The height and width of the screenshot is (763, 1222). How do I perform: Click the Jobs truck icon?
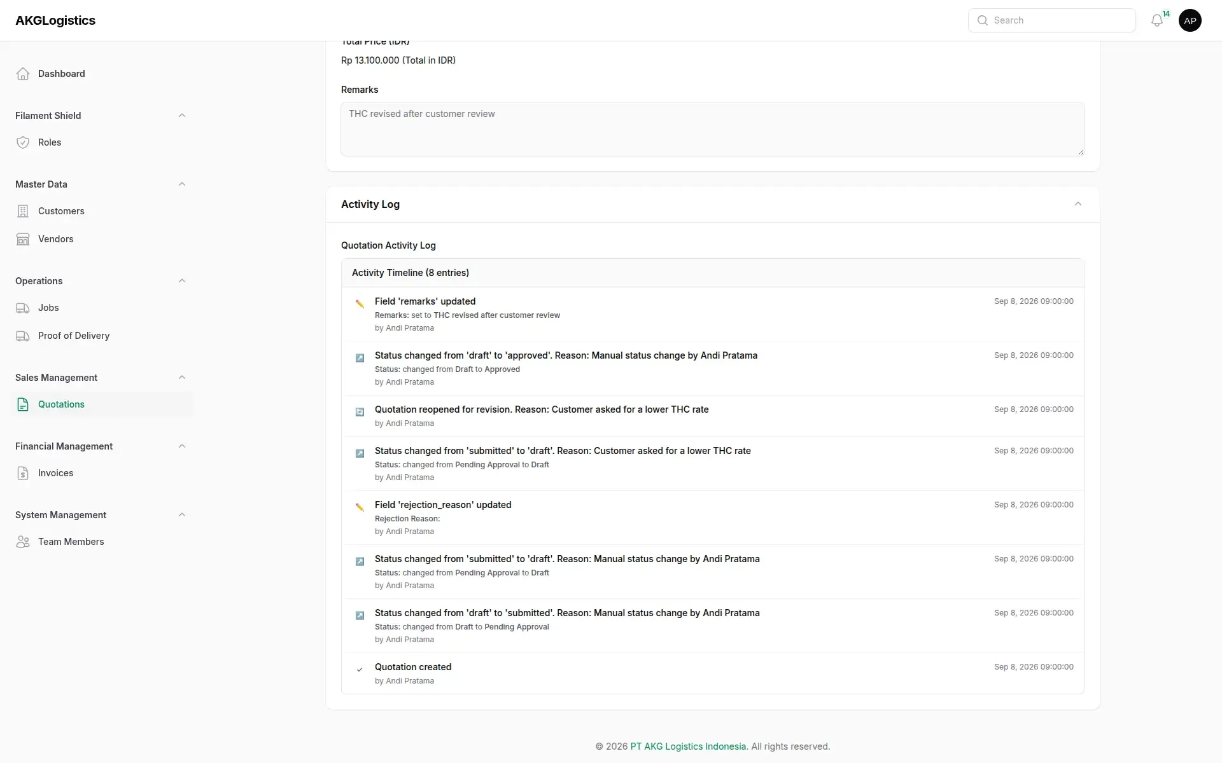click(x=23, y=308)
